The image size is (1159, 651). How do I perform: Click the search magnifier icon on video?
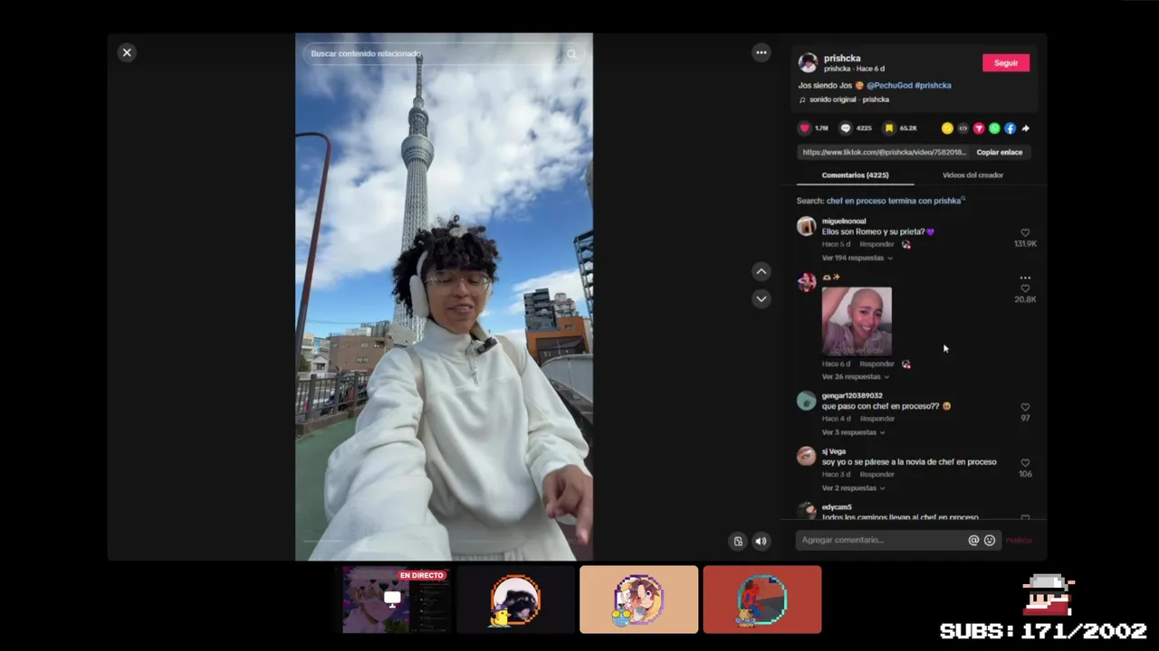pos(571,53)
